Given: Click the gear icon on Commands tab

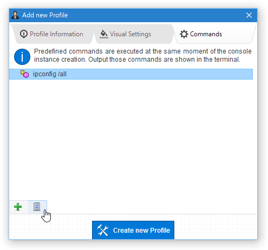Looking at the screenshot, I should [184, 34].
